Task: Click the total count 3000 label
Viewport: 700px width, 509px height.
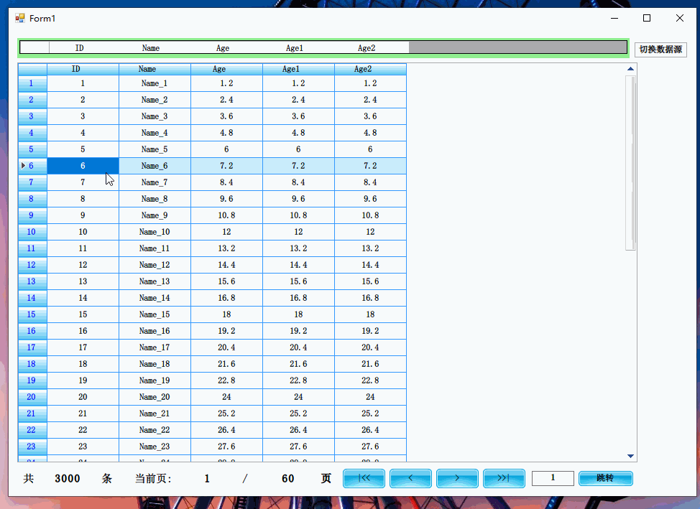Action: click(68, 479)
